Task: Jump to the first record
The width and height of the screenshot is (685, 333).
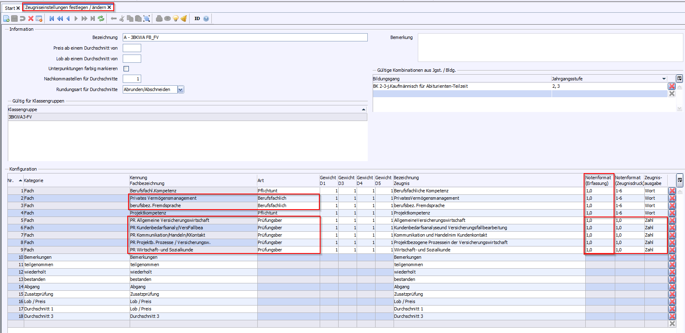Action: click(52, 18)
